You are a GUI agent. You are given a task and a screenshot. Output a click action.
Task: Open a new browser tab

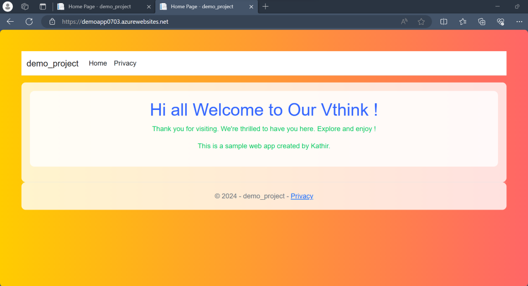pos(266,6)
